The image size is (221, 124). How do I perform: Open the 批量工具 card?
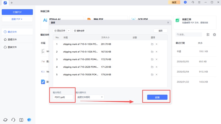click(x=195, y=23)
